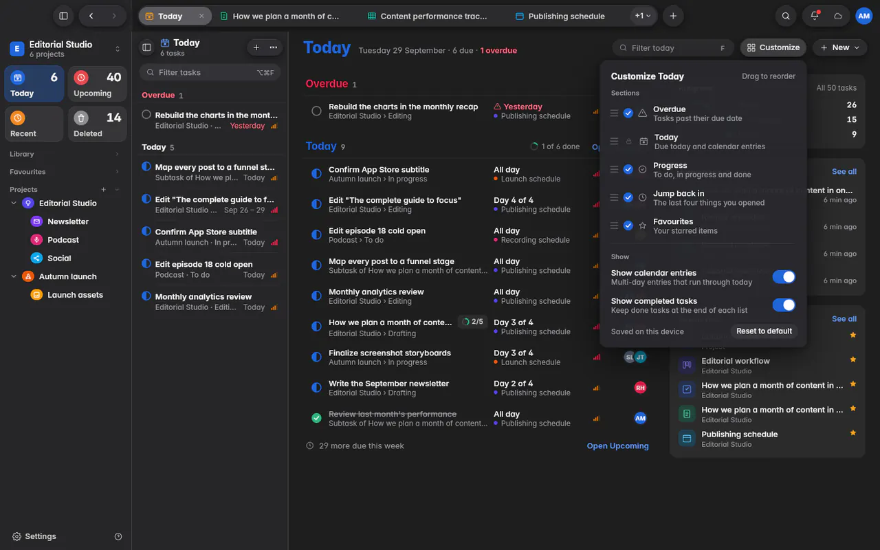The height and width of the screenshot is (550, 880).
Task: Collapse the Autumn launch project tree
Action: (14, 276)
